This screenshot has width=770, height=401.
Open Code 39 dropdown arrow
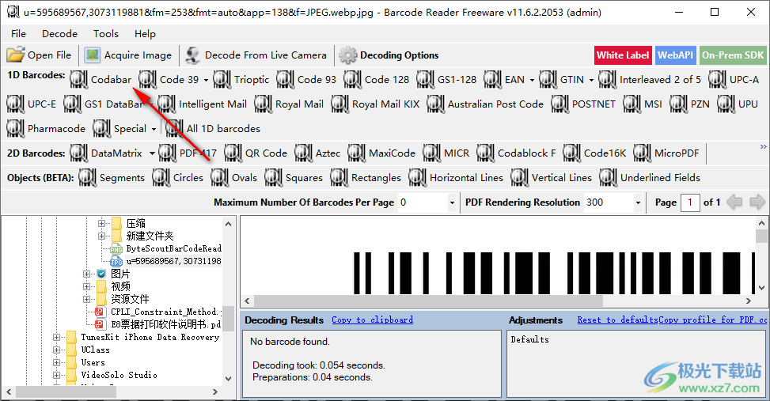click(206, 80)
